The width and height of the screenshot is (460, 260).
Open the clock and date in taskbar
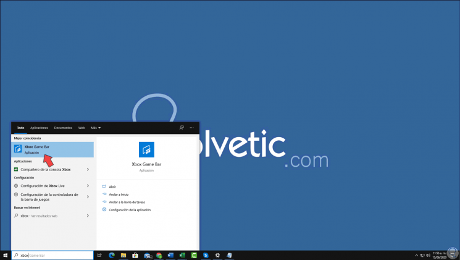(x=439, y=255)
